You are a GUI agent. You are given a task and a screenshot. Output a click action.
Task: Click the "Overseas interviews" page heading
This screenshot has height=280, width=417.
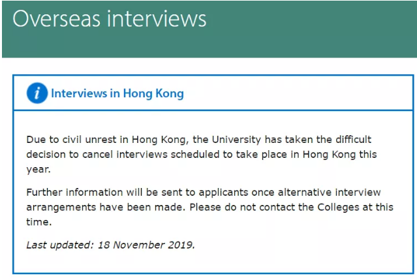click(110, 19)
